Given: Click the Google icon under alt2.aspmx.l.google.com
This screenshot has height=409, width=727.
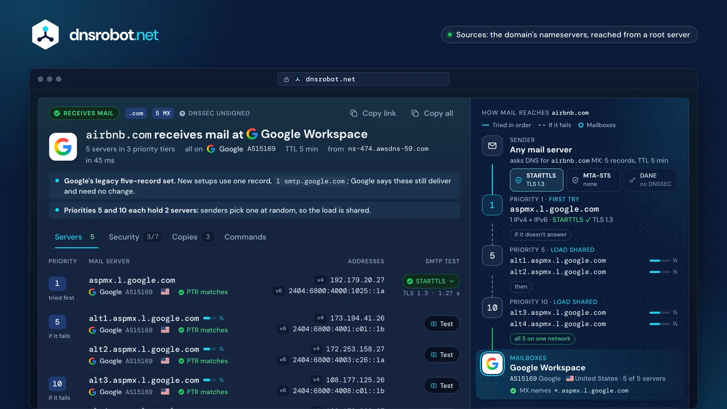Looking at the screenshot, I should pyautogui.click(x=92, y=361).
